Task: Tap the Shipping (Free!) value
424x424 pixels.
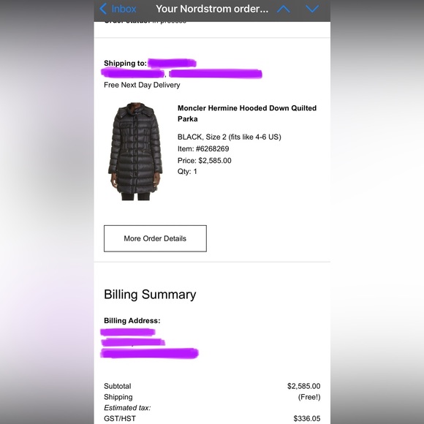Action: point(309,397)
